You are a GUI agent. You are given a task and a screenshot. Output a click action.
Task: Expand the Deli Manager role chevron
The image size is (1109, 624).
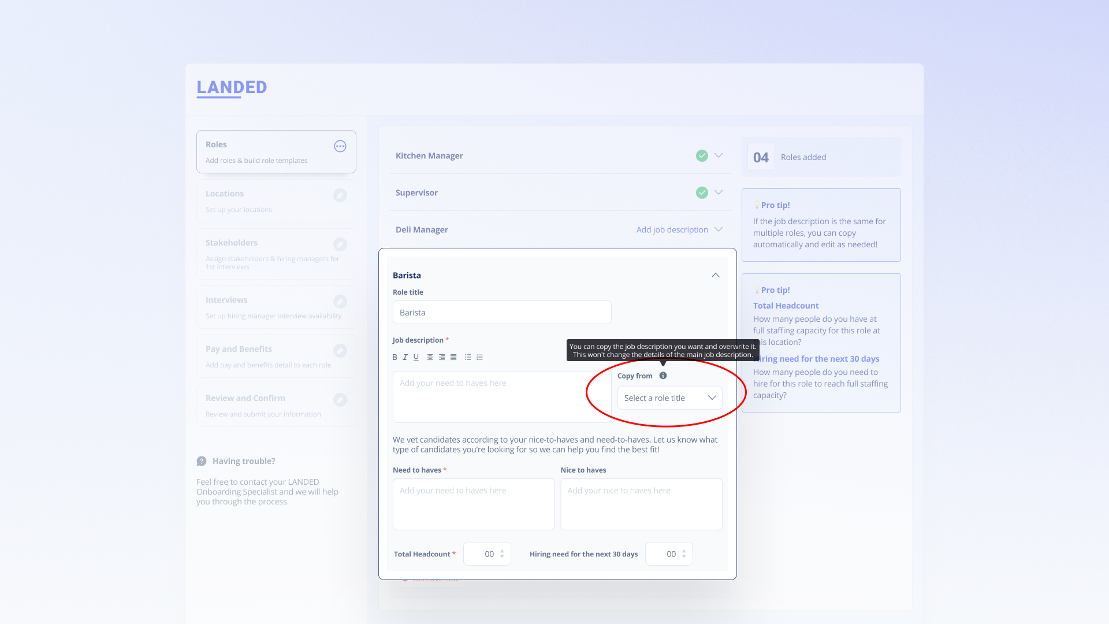[719, 229]
